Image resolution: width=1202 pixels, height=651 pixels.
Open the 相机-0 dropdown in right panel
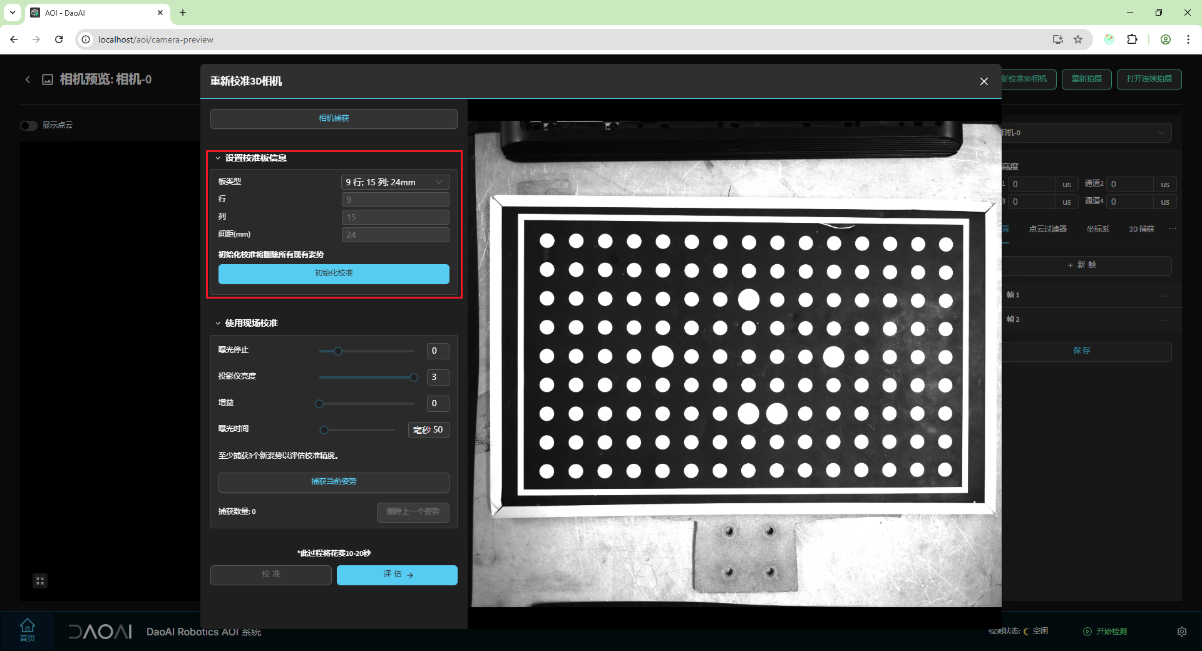point(1086,133)
